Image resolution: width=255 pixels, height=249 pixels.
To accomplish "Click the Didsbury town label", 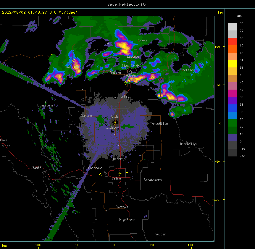I will click(x=113, y=127).
